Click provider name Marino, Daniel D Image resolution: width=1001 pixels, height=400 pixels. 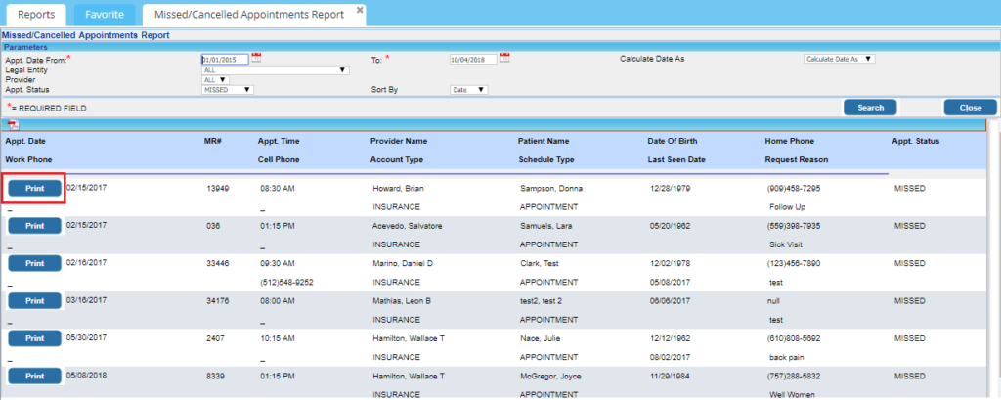(x=404, y=263)
